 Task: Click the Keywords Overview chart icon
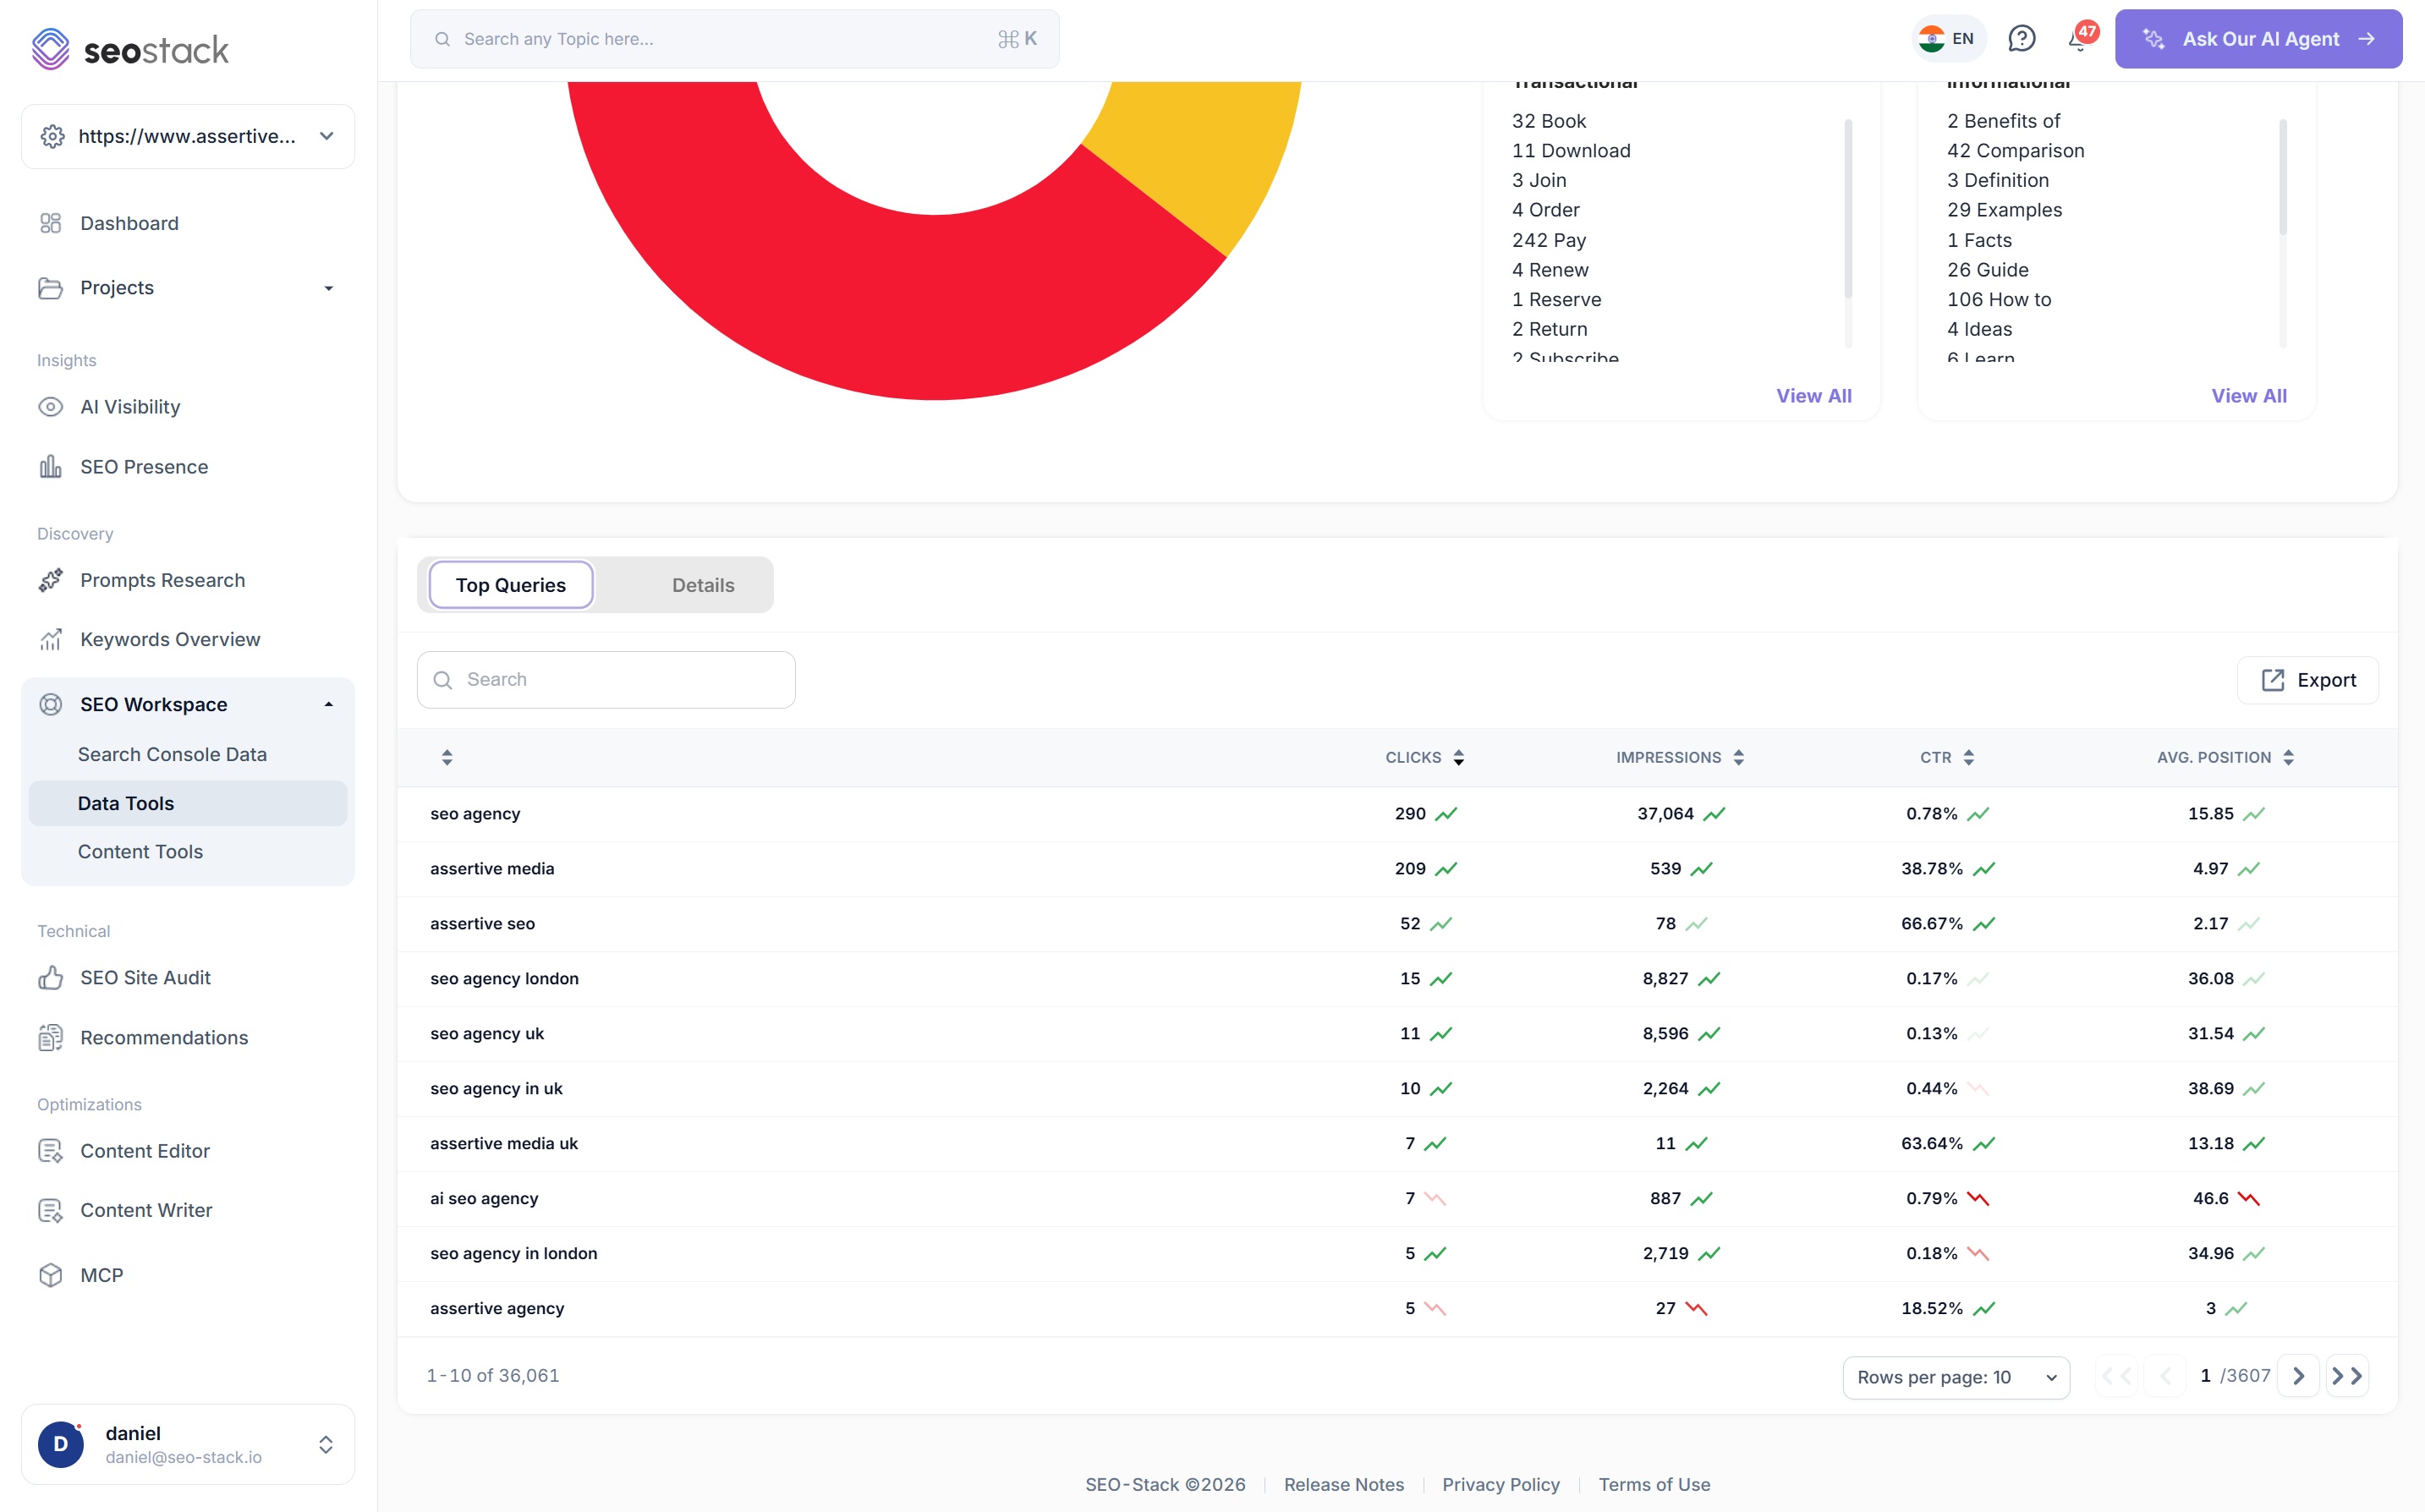point(50,639)
